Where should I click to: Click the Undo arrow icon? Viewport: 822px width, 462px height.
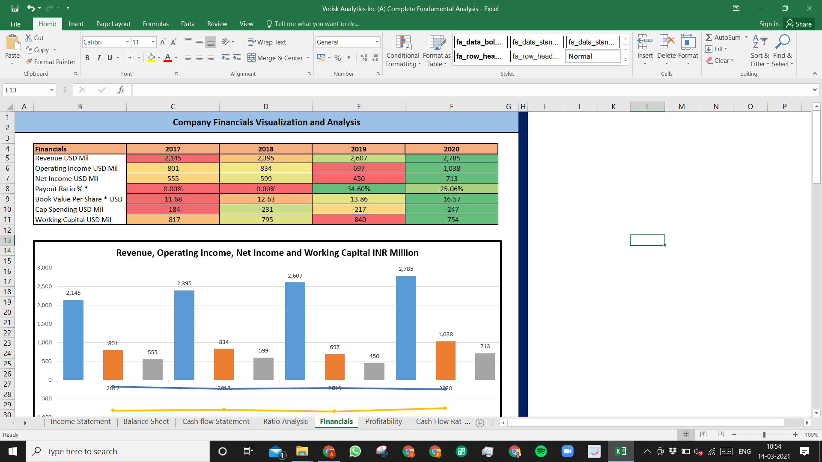tap(31, 8)
